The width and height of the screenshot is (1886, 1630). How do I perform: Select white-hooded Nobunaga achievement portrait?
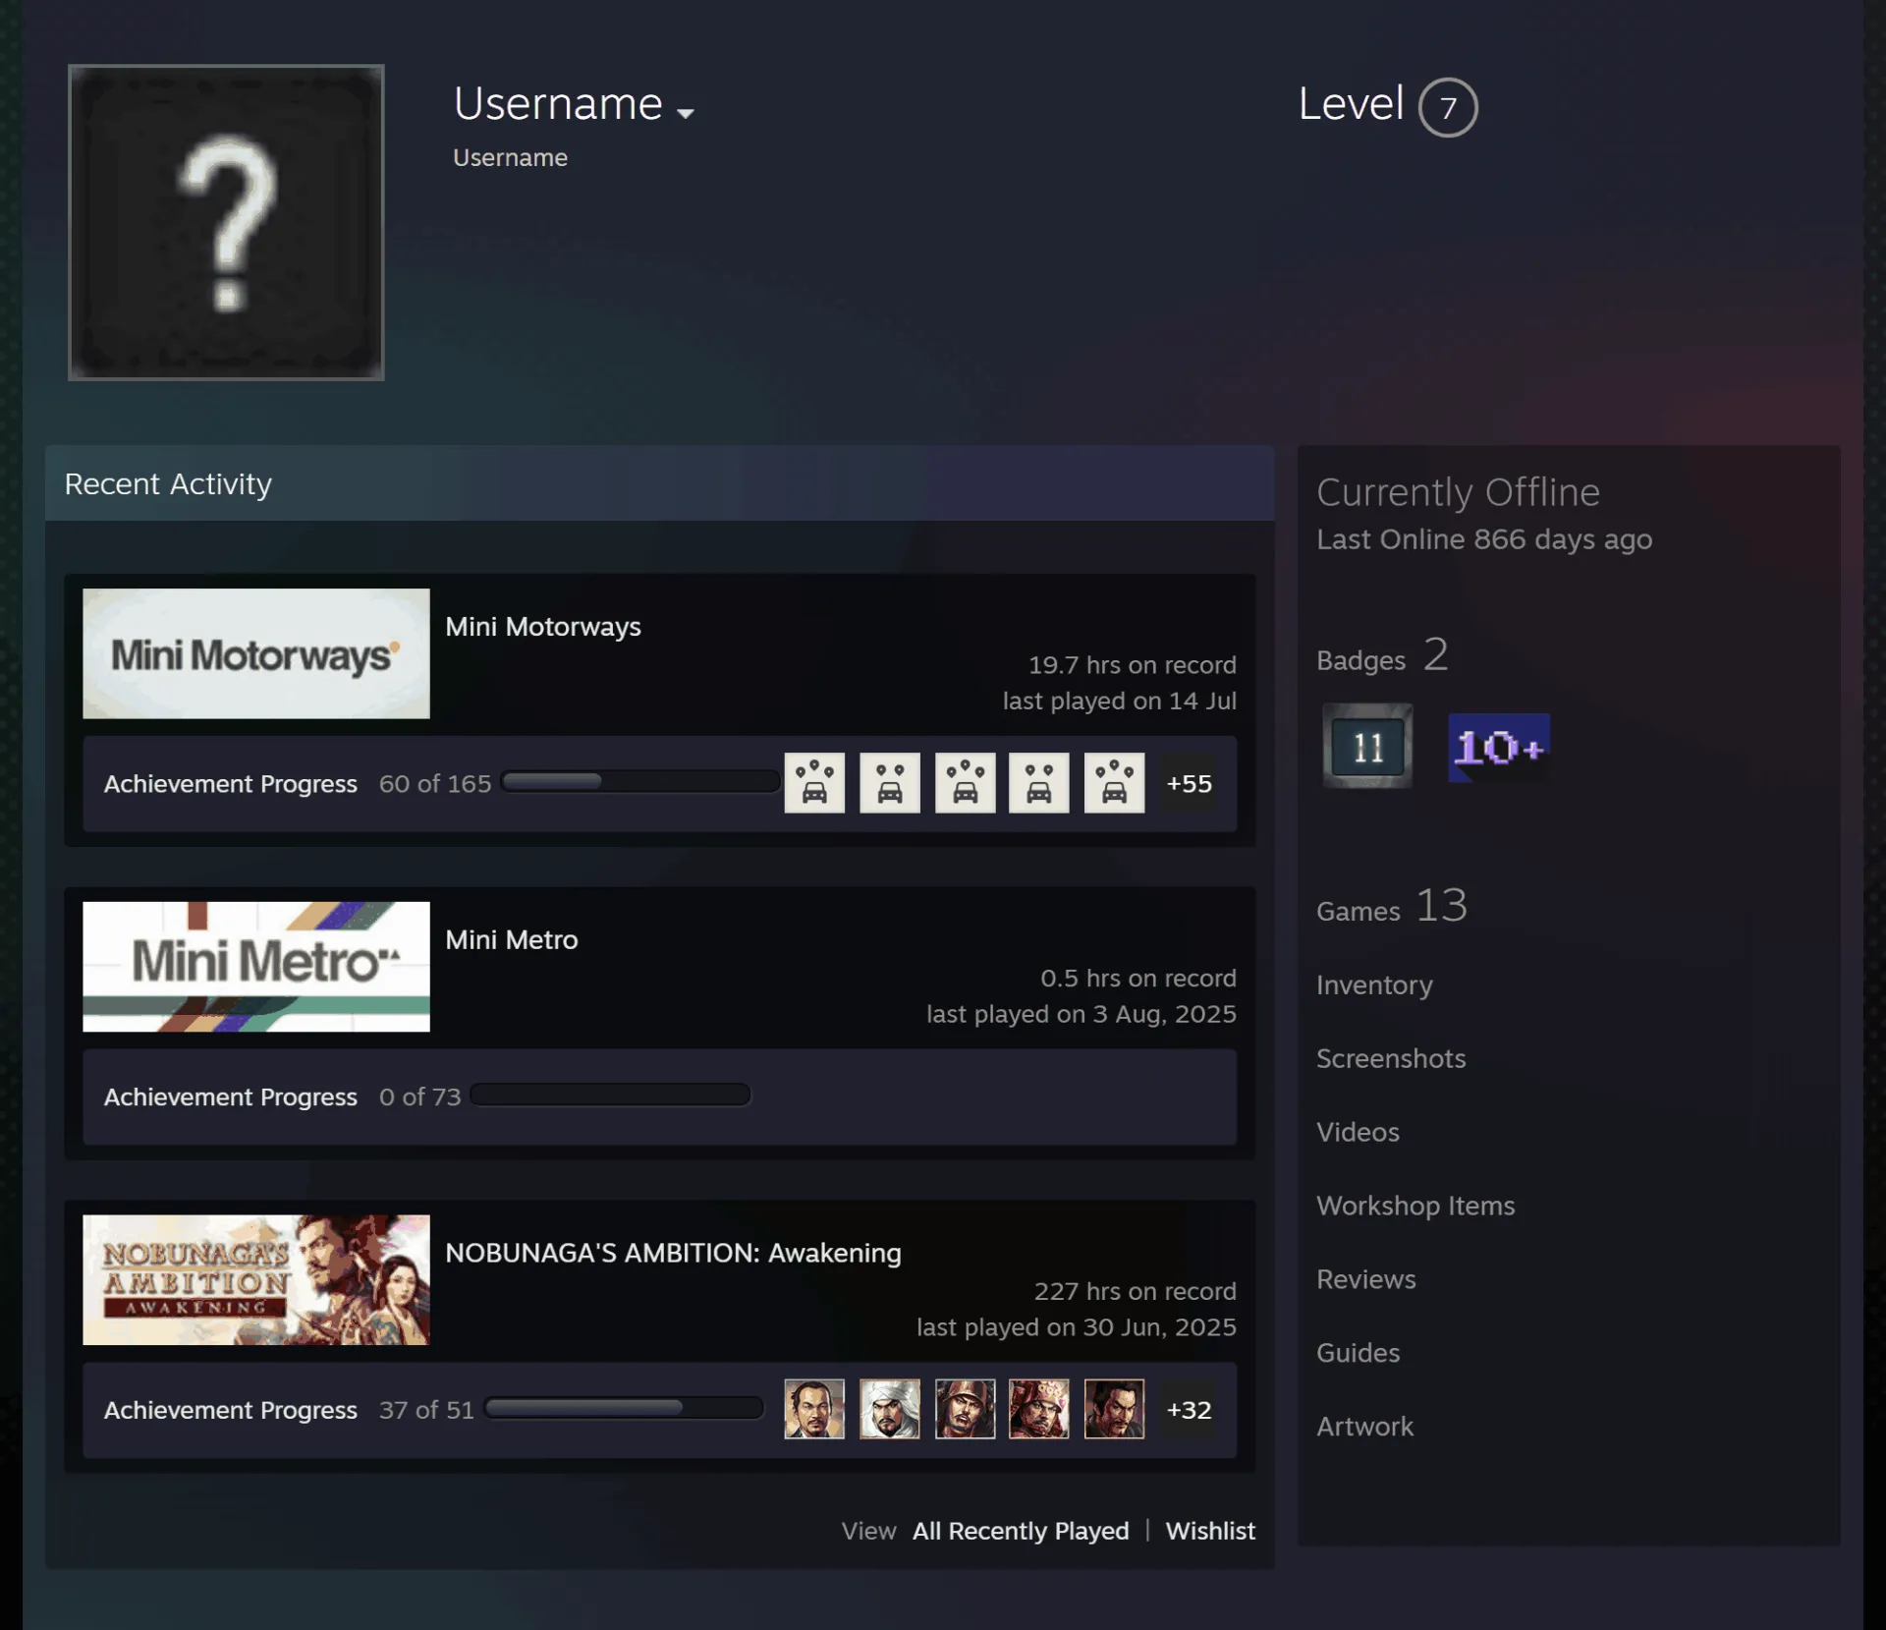click(890, 1409)
